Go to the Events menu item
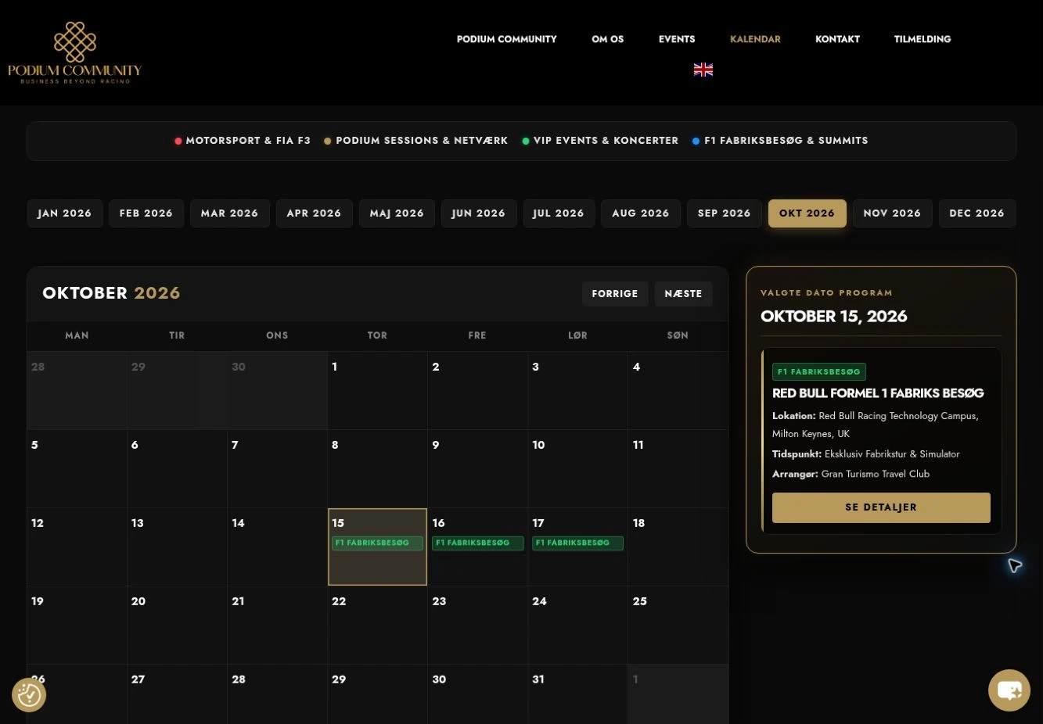Screen dimensions: 1043x724 [677, 39]
